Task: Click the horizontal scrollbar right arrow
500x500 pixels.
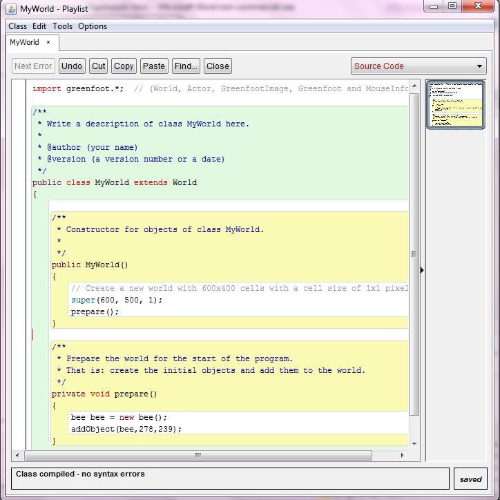Action: 402,455
